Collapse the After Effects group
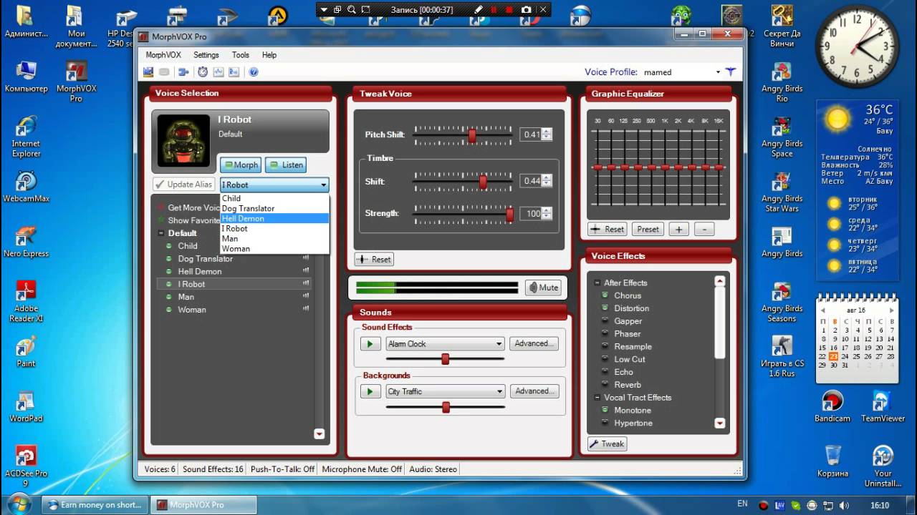This screenshot has width=917, height=515. point(597,283)
